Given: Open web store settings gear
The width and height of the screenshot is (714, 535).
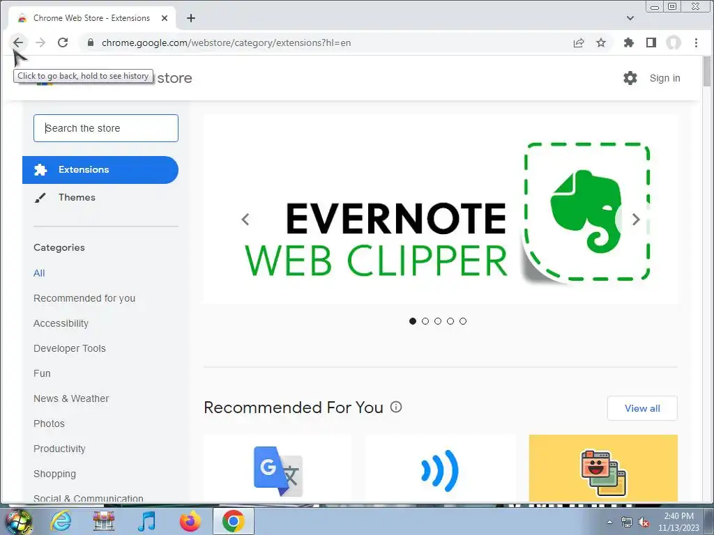Looking at the screenshot, I should [630, 78].
